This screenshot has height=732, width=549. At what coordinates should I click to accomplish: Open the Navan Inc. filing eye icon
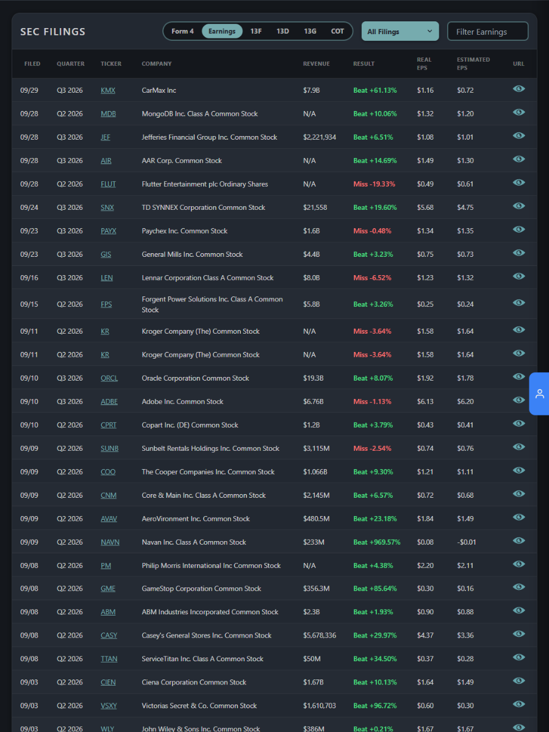(x=518, y=541)
